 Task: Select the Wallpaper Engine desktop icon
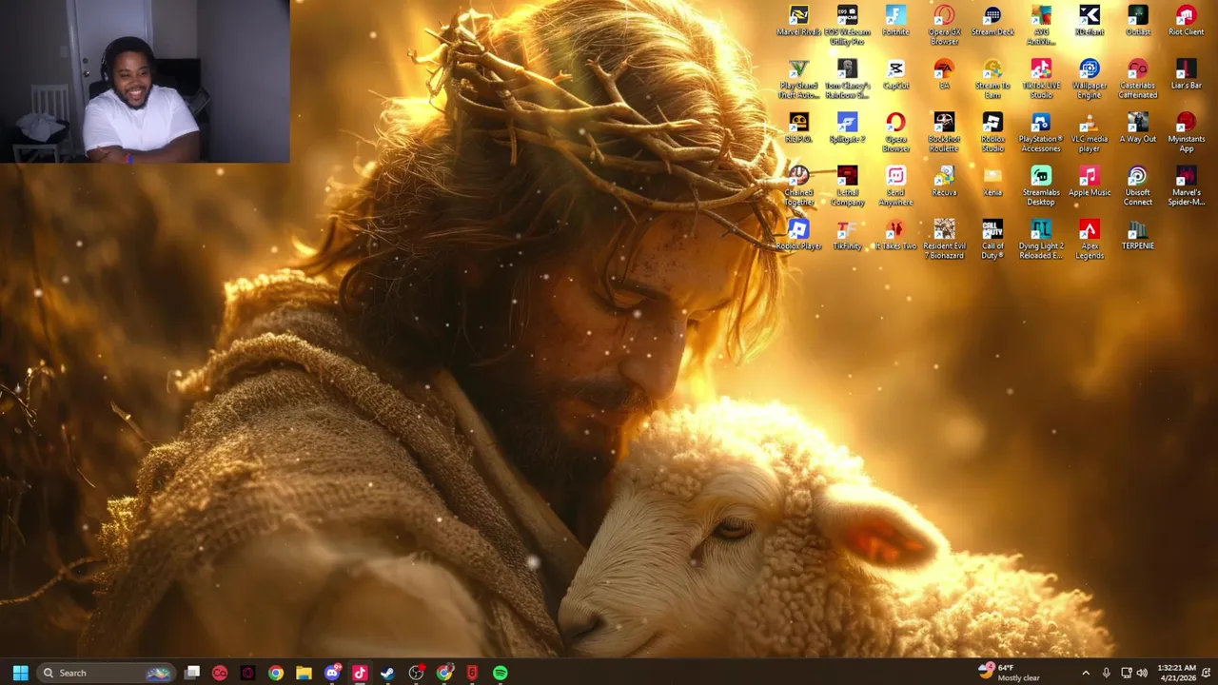[1090, 79]
